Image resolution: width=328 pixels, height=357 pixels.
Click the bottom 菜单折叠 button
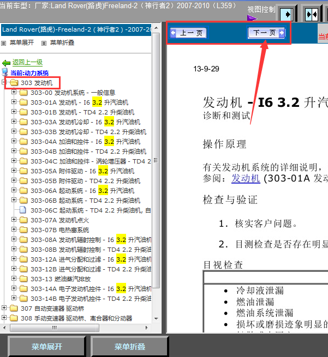click(x=129, y=347)
